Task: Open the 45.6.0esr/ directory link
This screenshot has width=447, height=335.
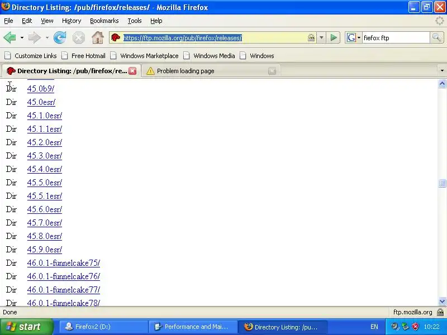Action: 45,209
